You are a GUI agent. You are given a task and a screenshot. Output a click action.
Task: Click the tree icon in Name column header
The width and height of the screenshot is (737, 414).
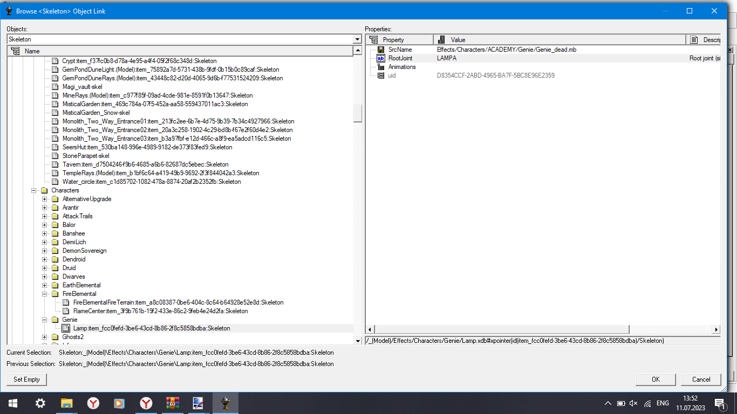pyautogui.click(x=15, y=51)
